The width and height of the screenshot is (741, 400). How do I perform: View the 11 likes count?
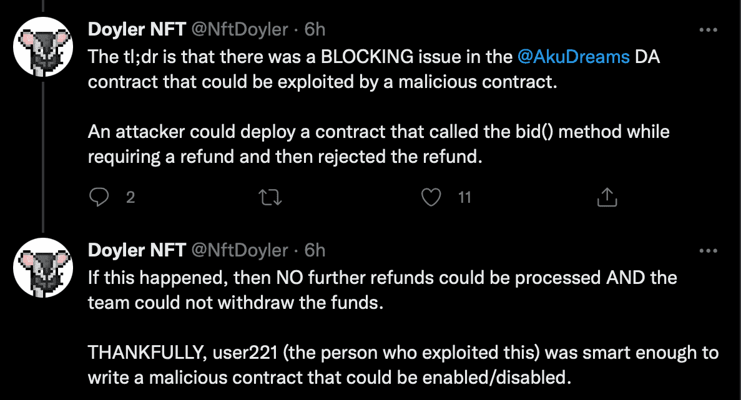pyautogui.click(x=464, y=197)
